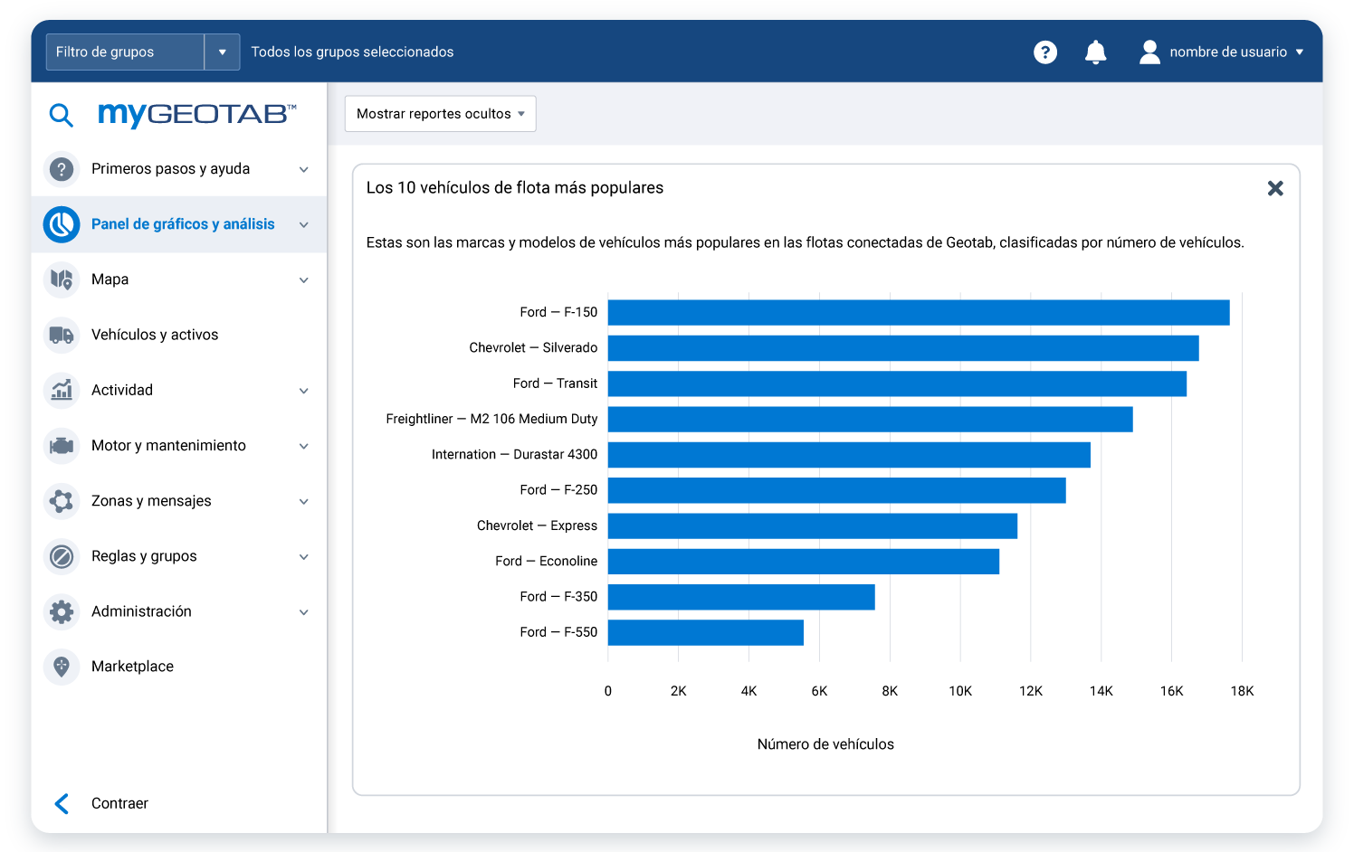Click the Ford Transit bar
The image size is (1354, 852).
pyautogui.click(x=897, y=383)
